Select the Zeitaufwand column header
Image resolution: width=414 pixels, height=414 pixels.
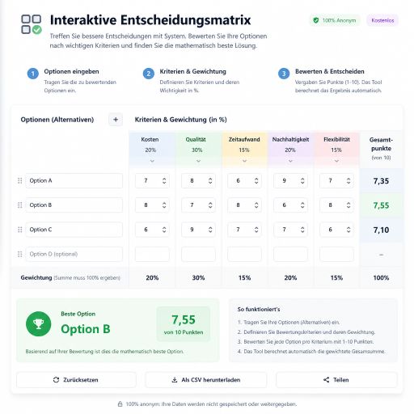coord(244,149)
